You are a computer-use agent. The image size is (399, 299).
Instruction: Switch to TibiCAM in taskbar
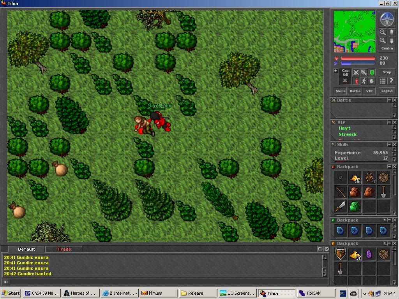click(x=316, y=293)
